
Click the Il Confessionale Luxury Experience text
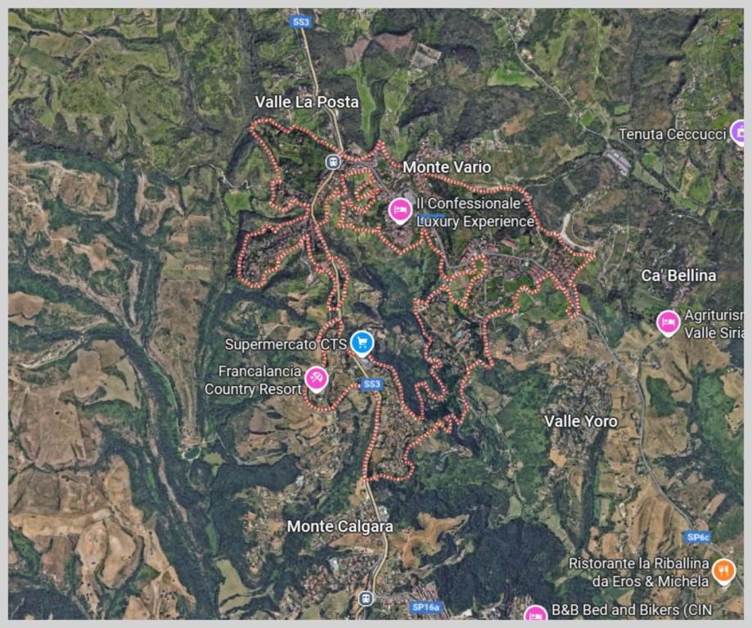[475, 213]
